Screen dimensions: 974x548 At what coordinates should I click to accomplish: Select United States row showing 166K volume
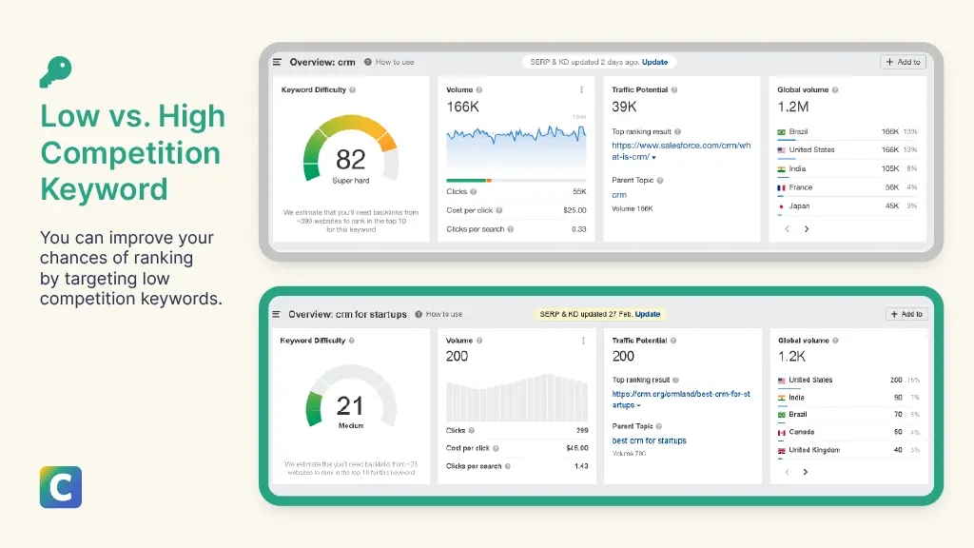click(x=847, y=149)
